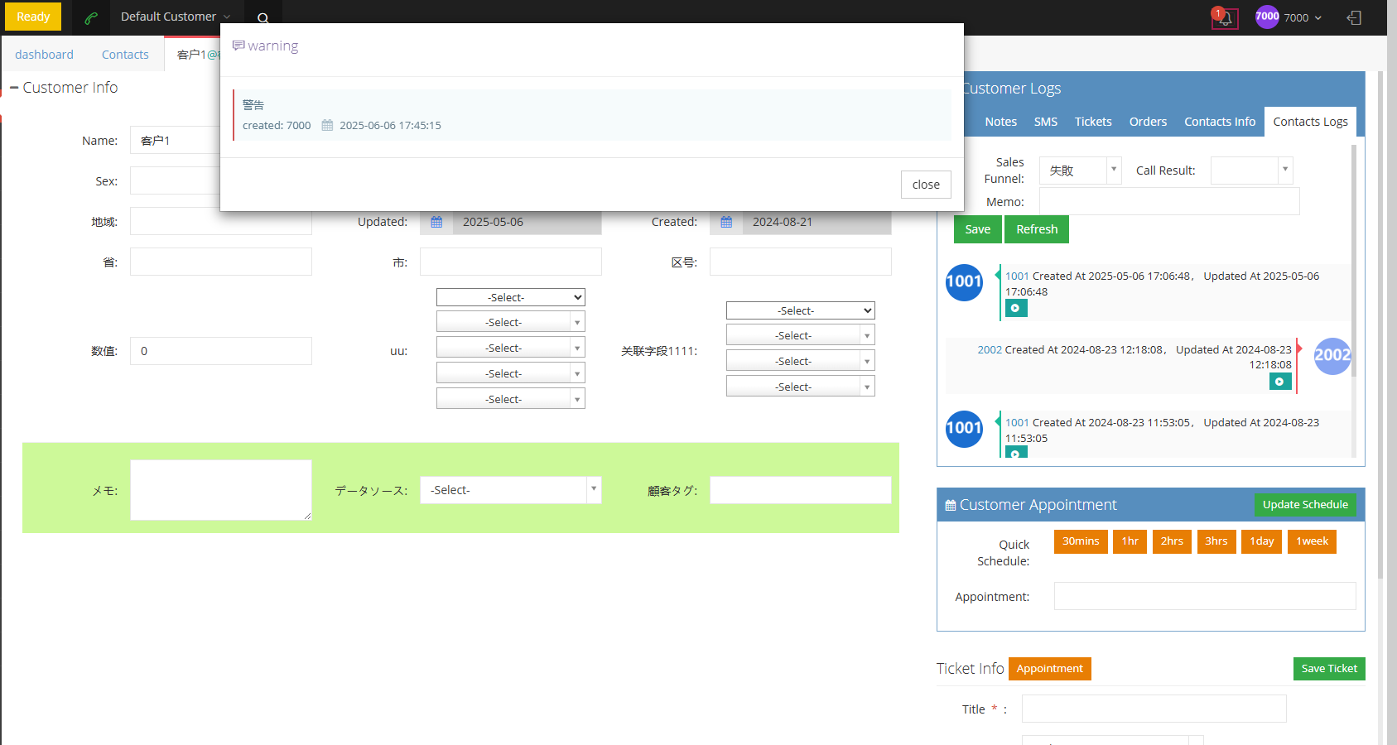Viewport: 1397px width, 745px height.
Task: Click the 警告 warning message entry
Action: pos(592,115)
